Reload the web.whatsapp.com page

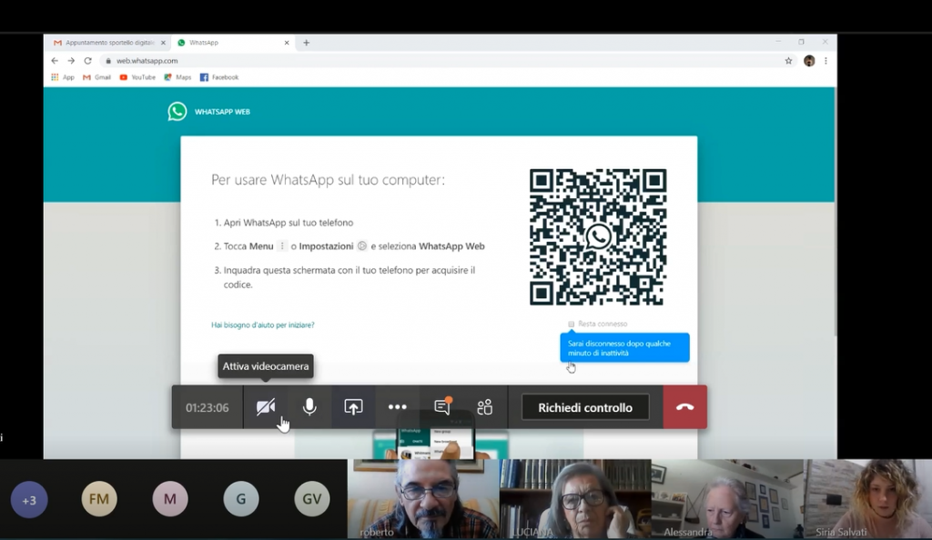(88, 61)
